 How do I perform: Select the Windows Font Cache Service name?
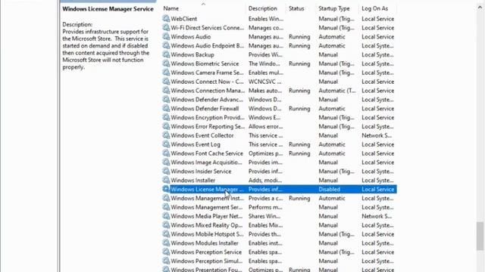tap(207, 153)
